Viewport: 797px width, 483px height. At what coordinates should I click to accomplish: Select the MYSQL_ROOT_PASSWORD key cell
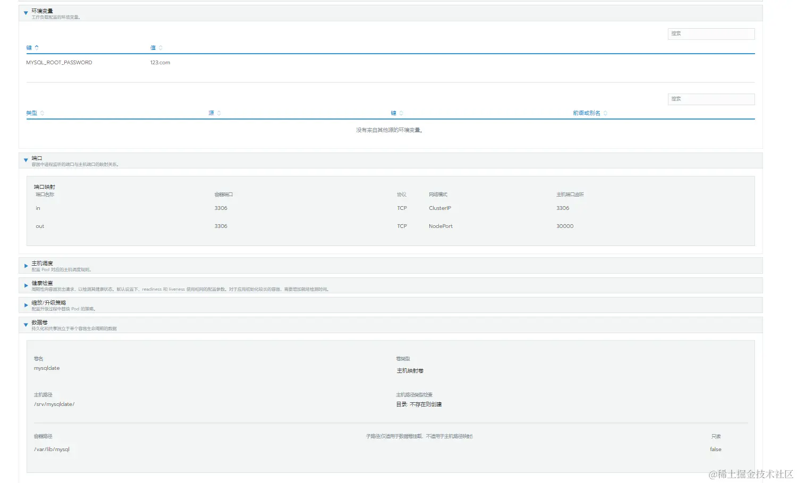(59, 63)
